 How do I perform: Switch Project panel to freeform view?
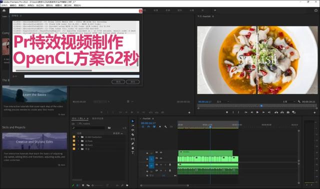88,185
